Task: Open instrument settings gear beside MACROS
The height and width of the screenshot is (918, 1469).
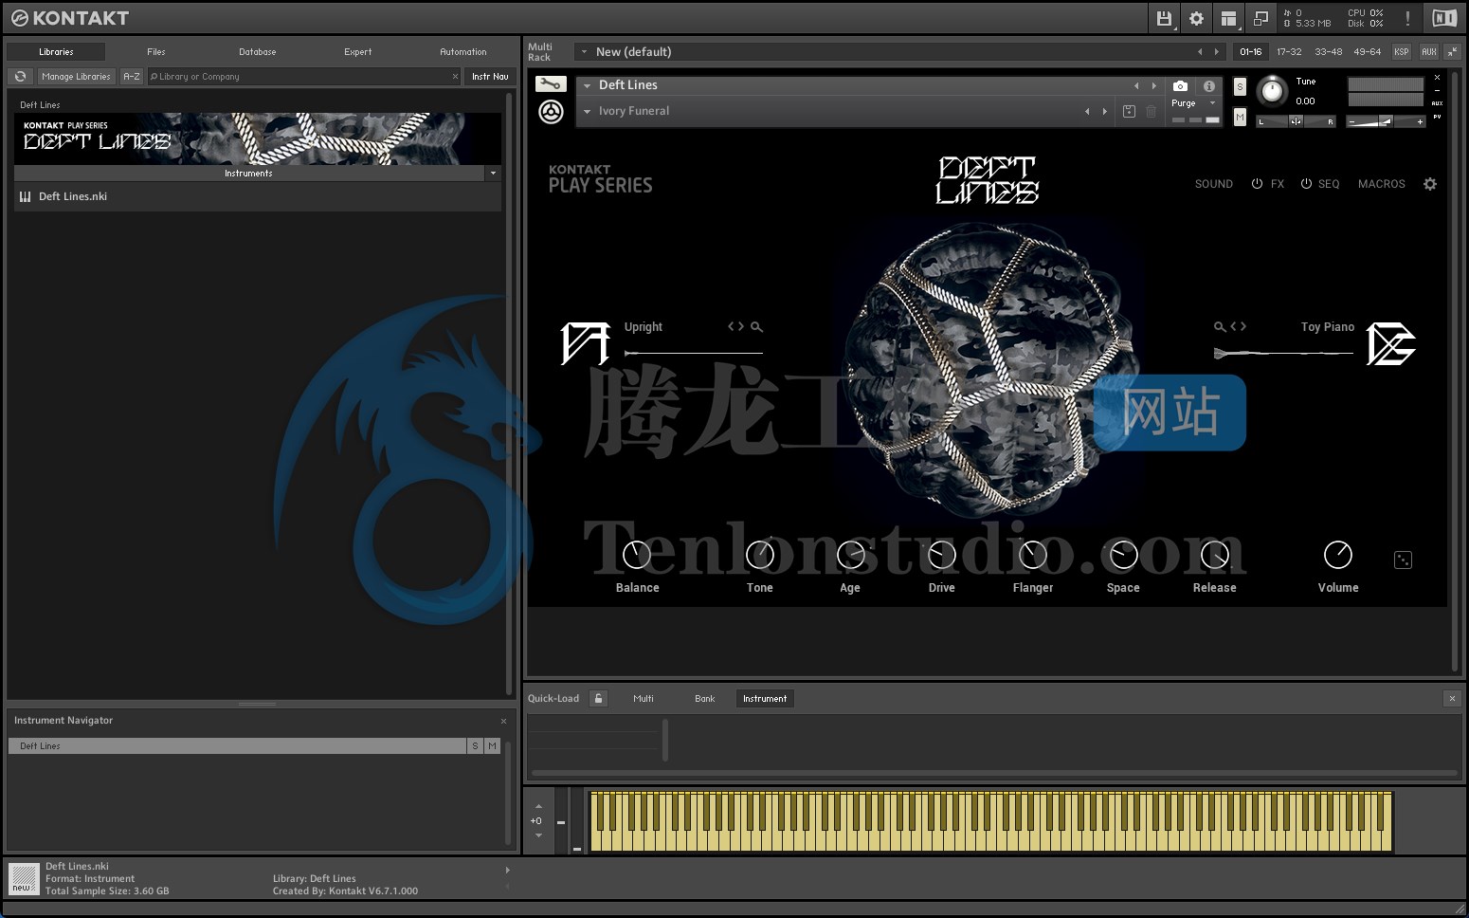Action: [x=1430, y=184]
